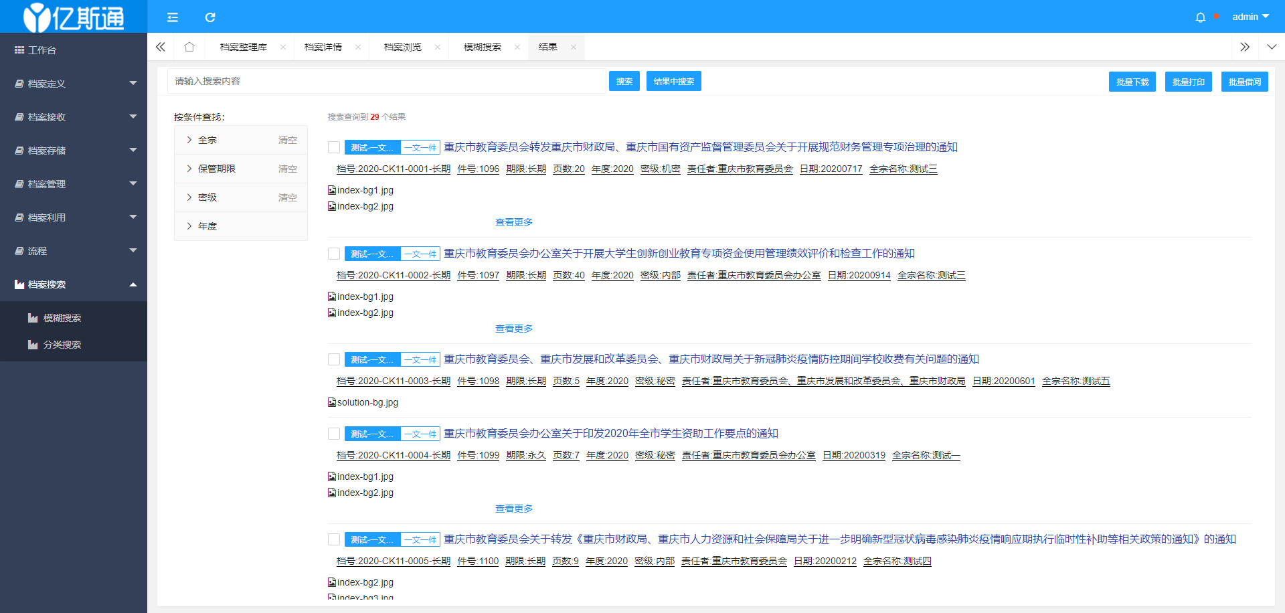Click 查看更多 under record 0002
This screenshot has height=613, width=1285.
(x=514, y=329)
